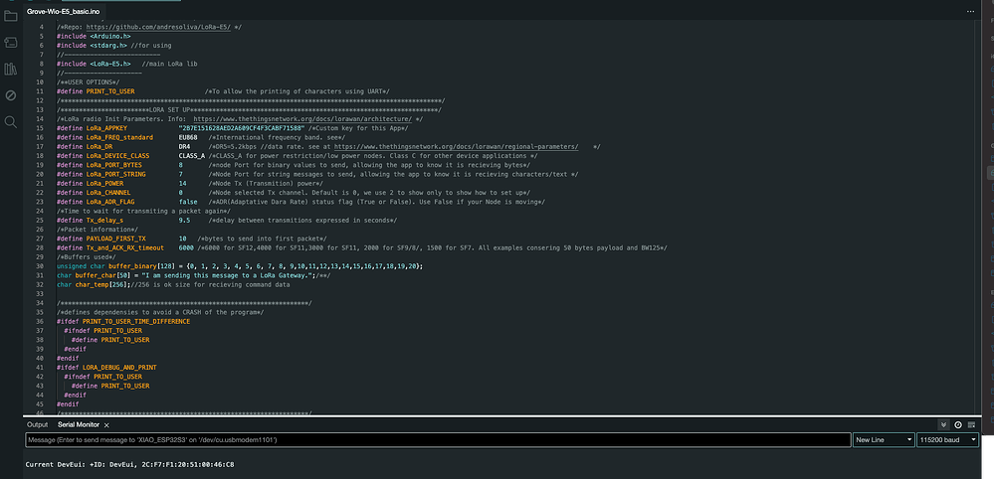The height and width of the screenshot is (479, 994).
Task: Open the lorawan/regional-parameters link
Action: click(x=456, y=147)
